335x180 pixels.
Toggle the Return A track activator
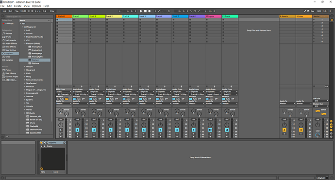(284, 130)
